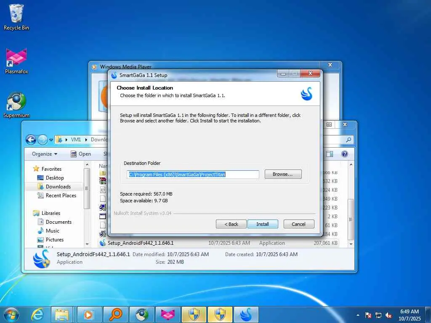Open Explorer help via the question mark icon
This screenshot has width=431, height=323.
[344, 154]
